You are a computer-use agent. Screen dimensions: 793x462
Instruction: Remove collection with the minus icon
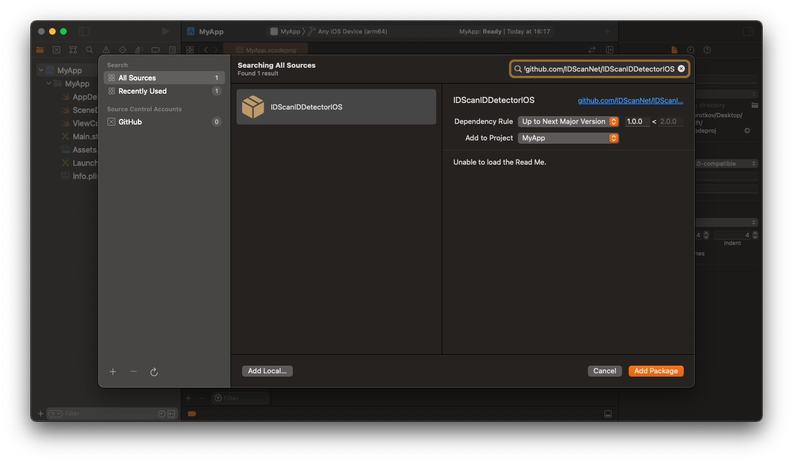coord(133,372)
